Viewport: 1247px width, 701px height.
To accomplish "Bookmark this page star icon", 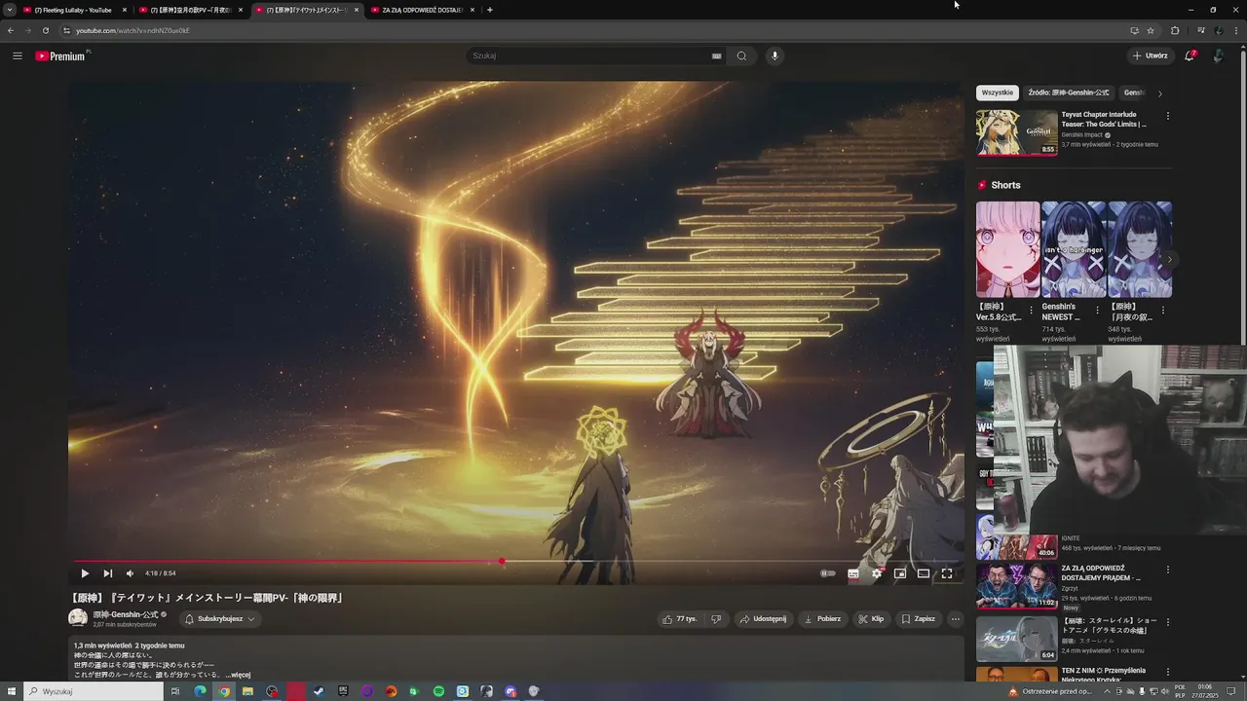I will coord(1151,30).
